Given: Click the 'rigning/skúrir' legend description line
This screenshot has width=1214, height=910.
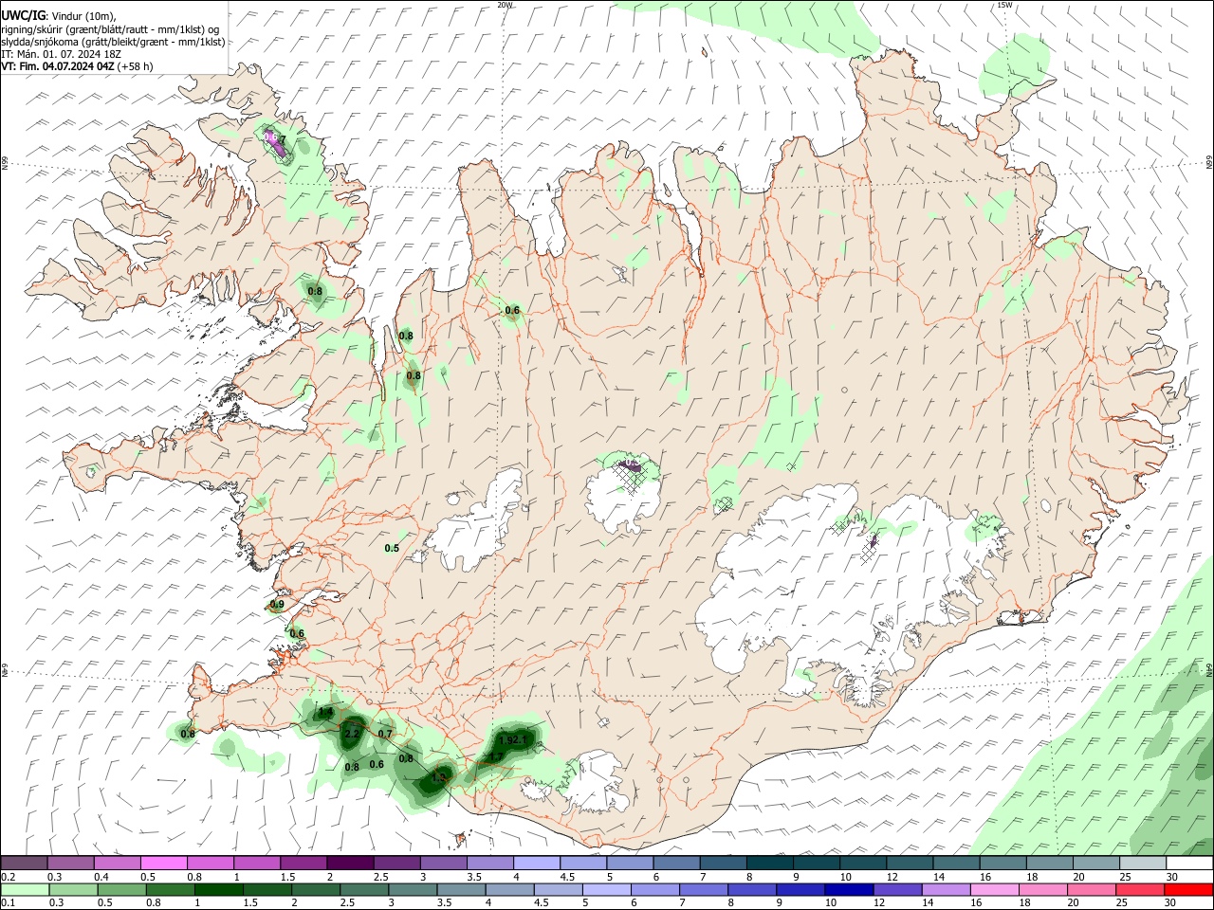Looking at the screenshot, I should (112, 29).
